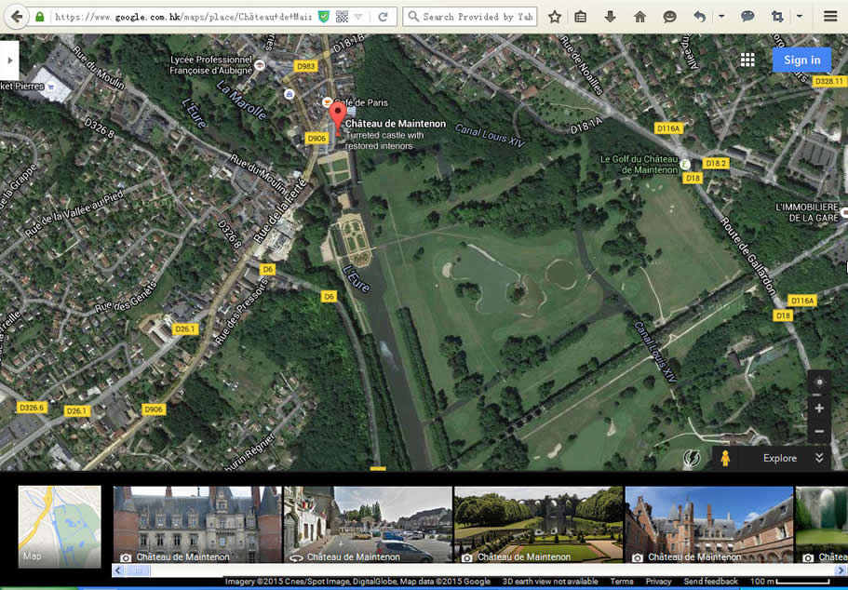Click the lightning bolt Lite mode icon
The image size is (848, 590).
[x=692, y=459]
